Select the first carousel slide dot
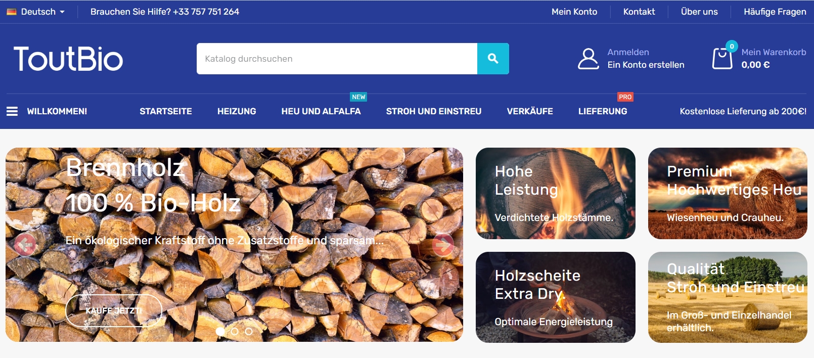 coord(220,332)
